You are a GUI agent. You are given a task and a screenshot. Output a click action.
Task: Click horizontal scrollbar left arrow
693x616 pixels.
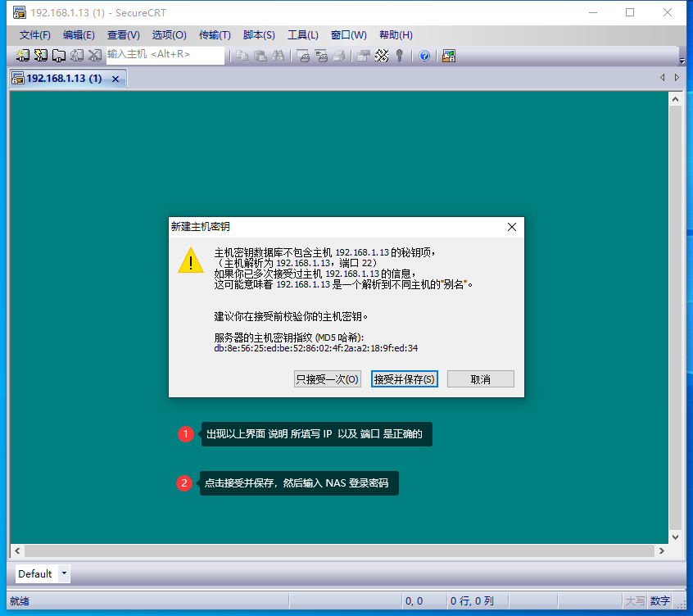(17, 550)
